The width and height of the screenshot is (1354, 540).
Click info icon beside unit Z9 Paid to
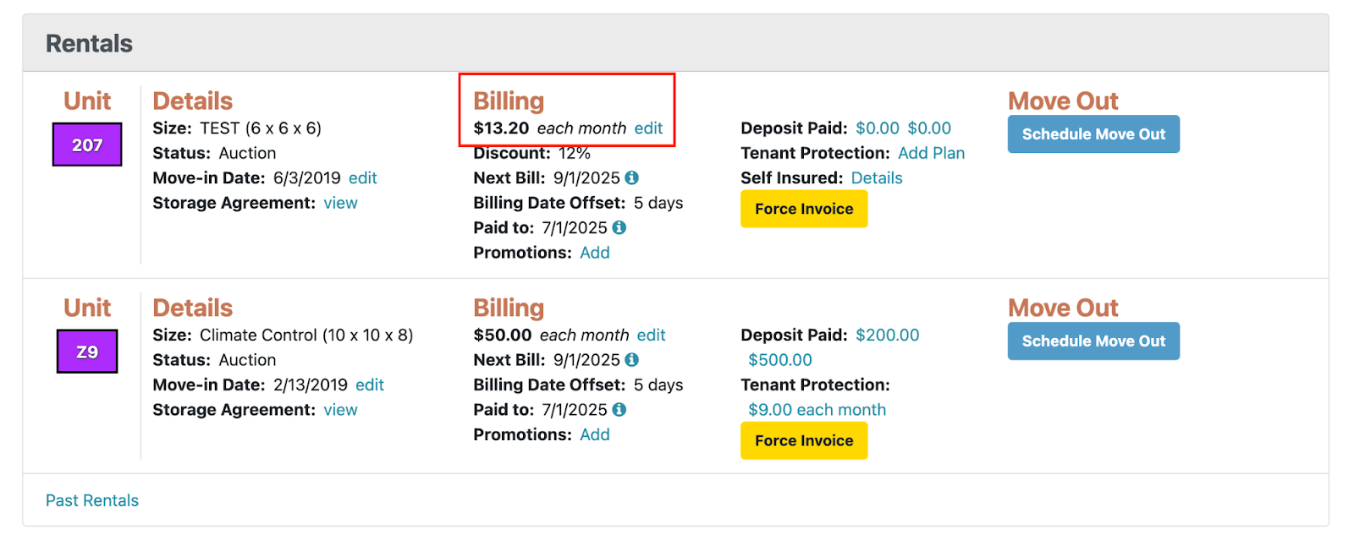[619, 409]
